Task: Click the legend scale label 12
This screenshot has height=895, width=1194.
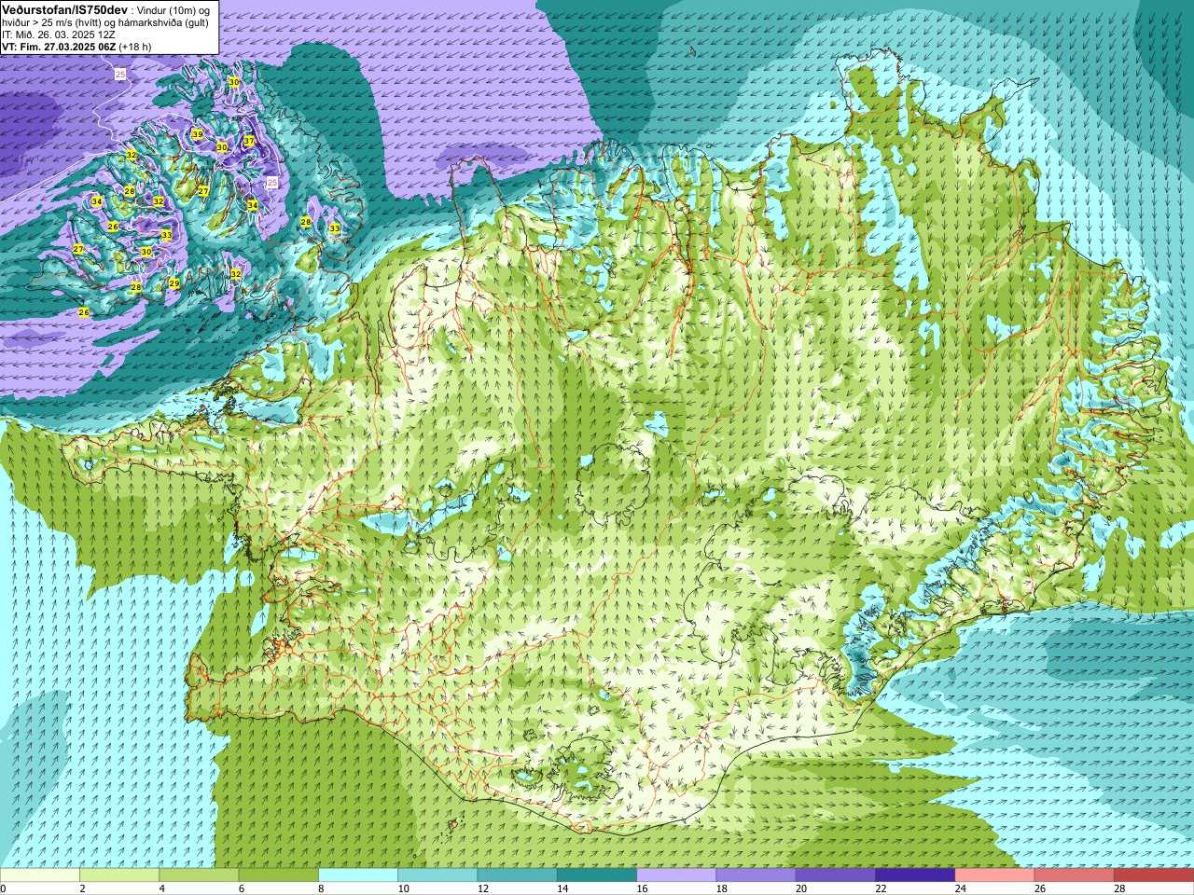Action: (x=482, y=888)
